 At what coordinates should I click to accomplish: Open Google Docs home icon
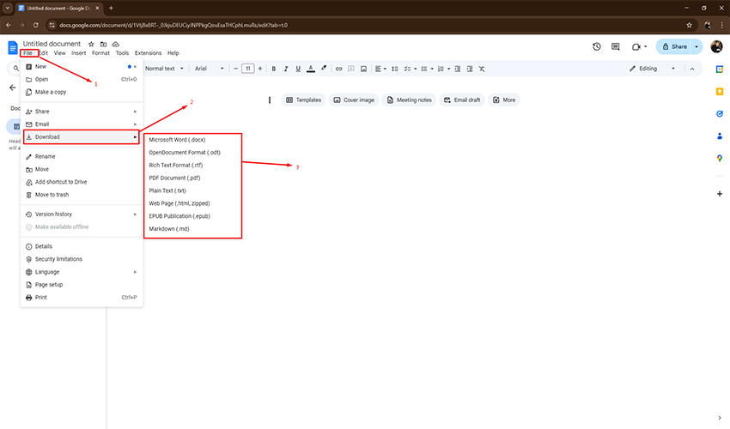[x=13, y=47]
